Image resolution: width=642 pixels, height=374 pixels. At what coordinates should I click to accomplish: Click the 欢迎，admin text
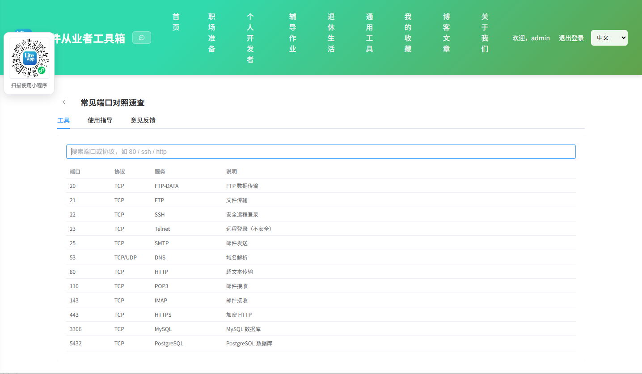(531, 38)
